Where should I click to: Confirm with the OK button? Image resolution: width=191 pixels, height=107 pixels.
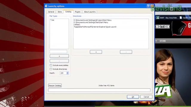click(133, 97)
